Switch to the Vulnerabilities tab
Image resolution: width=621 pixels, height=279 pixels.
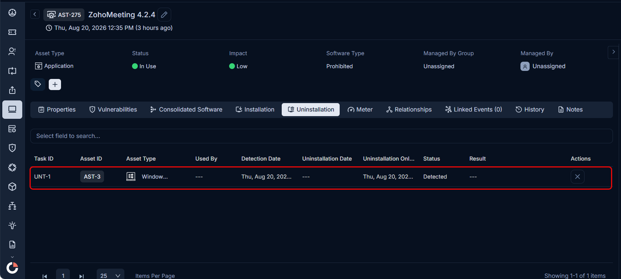coord(113,110)
